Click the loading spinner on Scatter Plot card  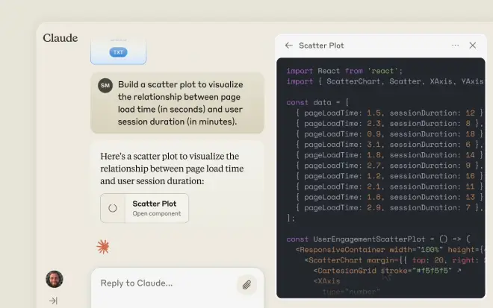[x=113, y=208]
